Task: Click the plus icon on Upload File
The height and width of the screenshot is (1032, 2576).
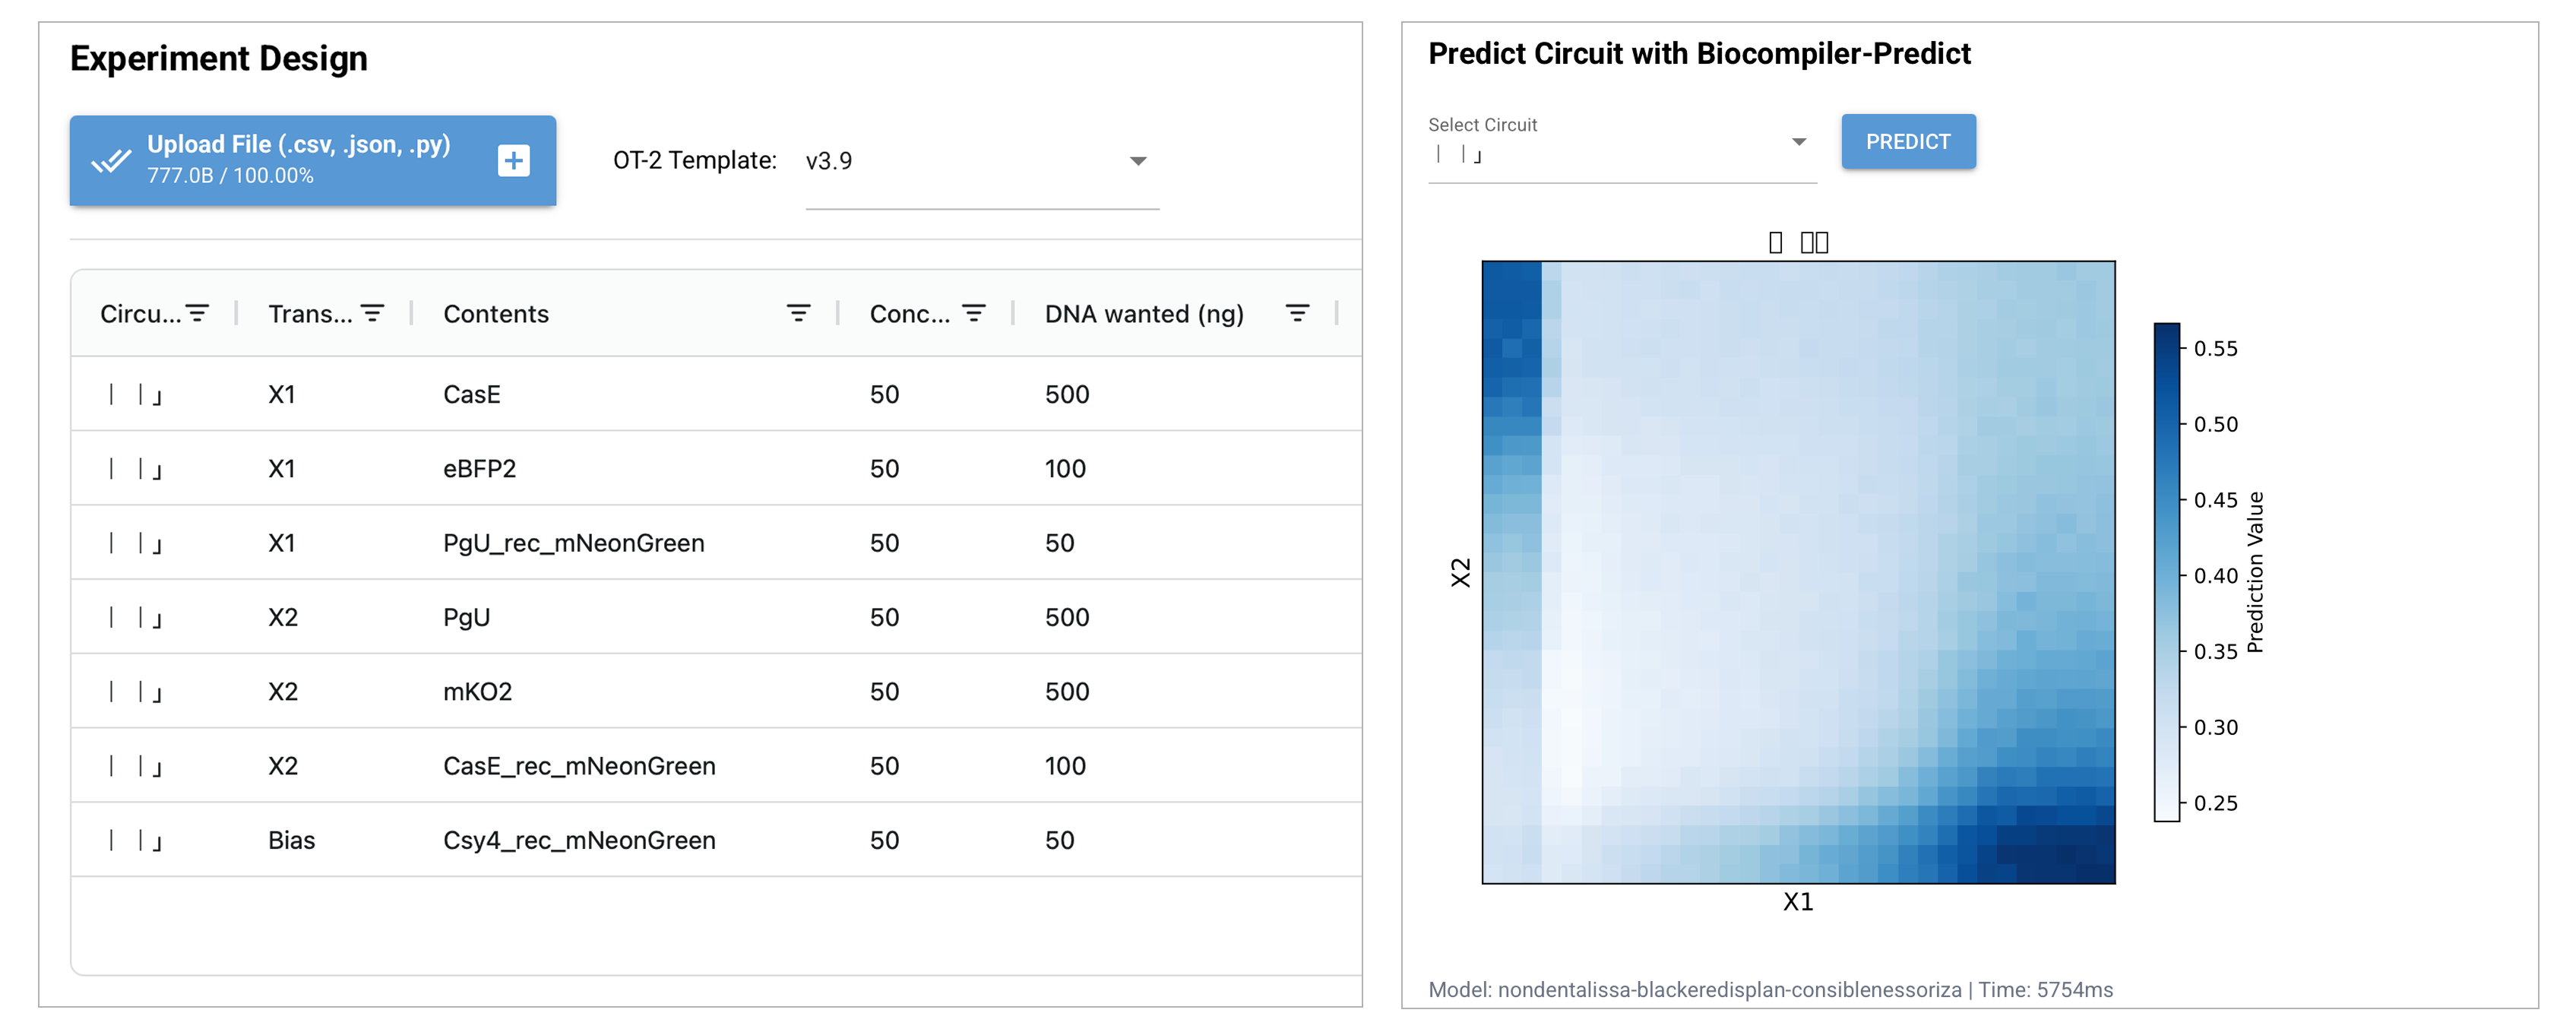Action: pos(514,160)
